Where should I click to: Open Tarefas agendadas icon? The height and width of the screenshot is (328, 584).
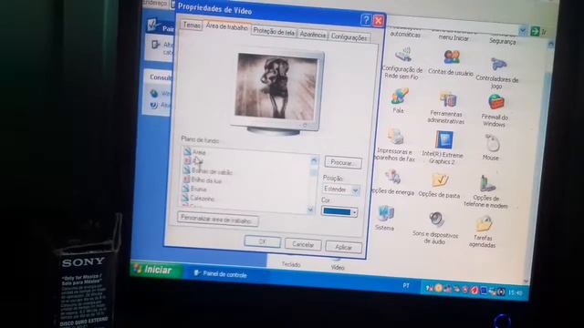484,223
